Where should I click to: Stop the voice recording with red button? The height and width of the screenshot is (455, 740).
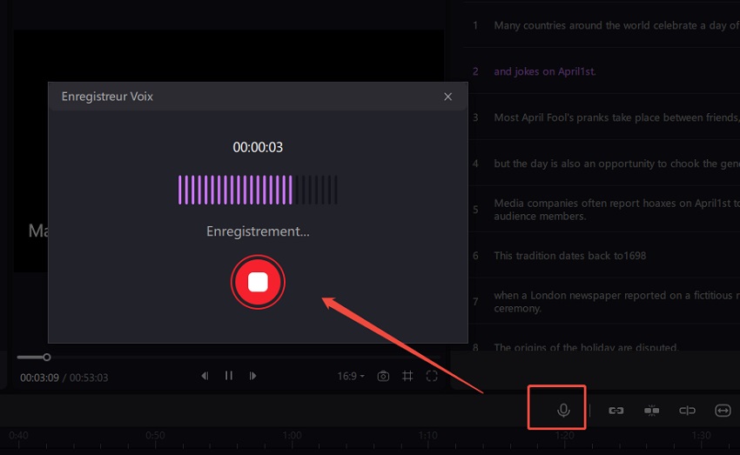(258, 282)
